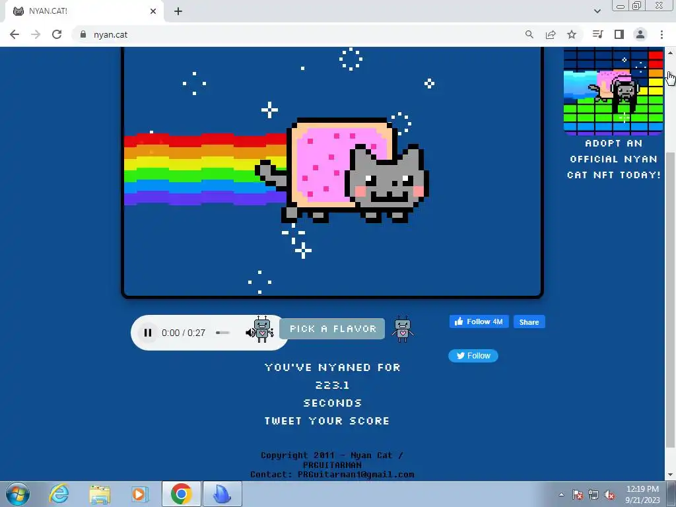Follow on Twitter
The width and height of the screenshot is (676, 507).
coord(473,356)
